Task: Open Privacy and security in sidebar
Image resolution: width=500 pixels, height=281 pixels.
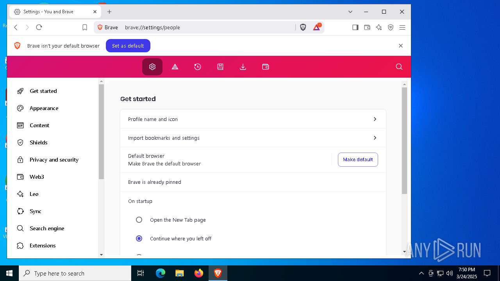Action: click(54, 160)
